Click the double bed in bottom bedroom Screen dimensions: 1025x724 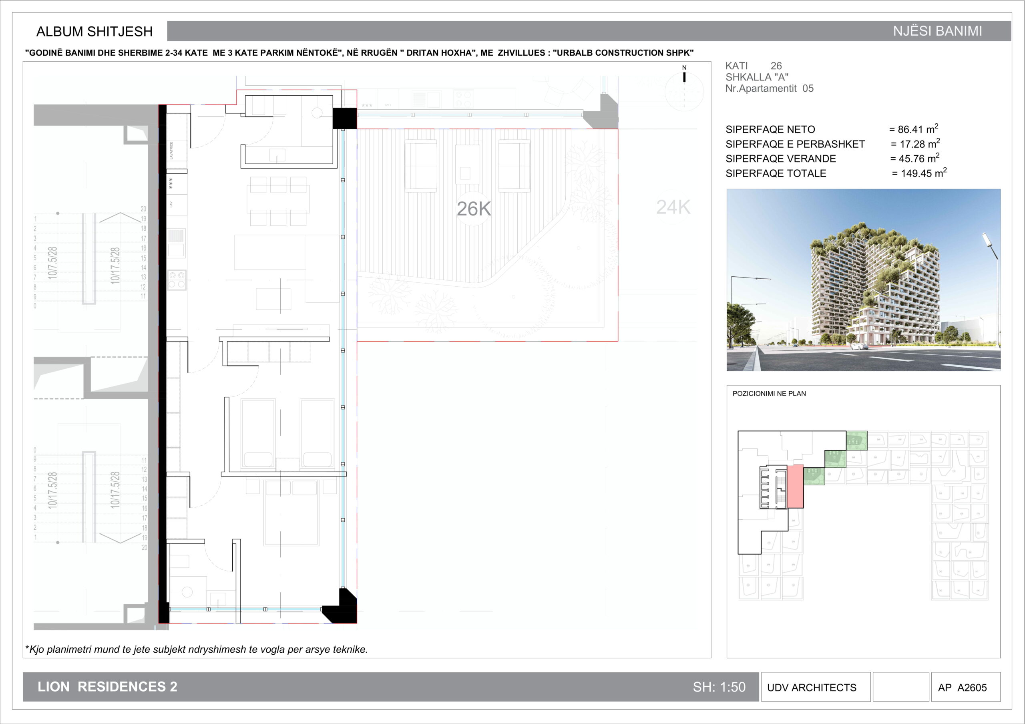291,513
